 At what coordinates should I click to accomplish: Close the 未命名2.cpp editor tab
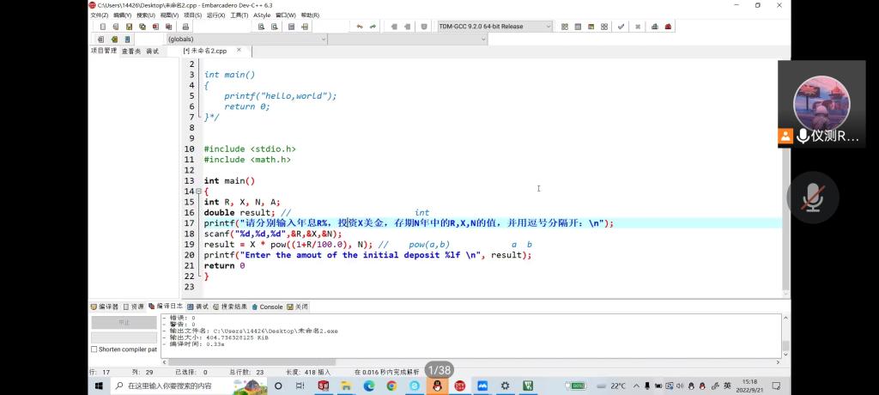click(x=238, y=51)
